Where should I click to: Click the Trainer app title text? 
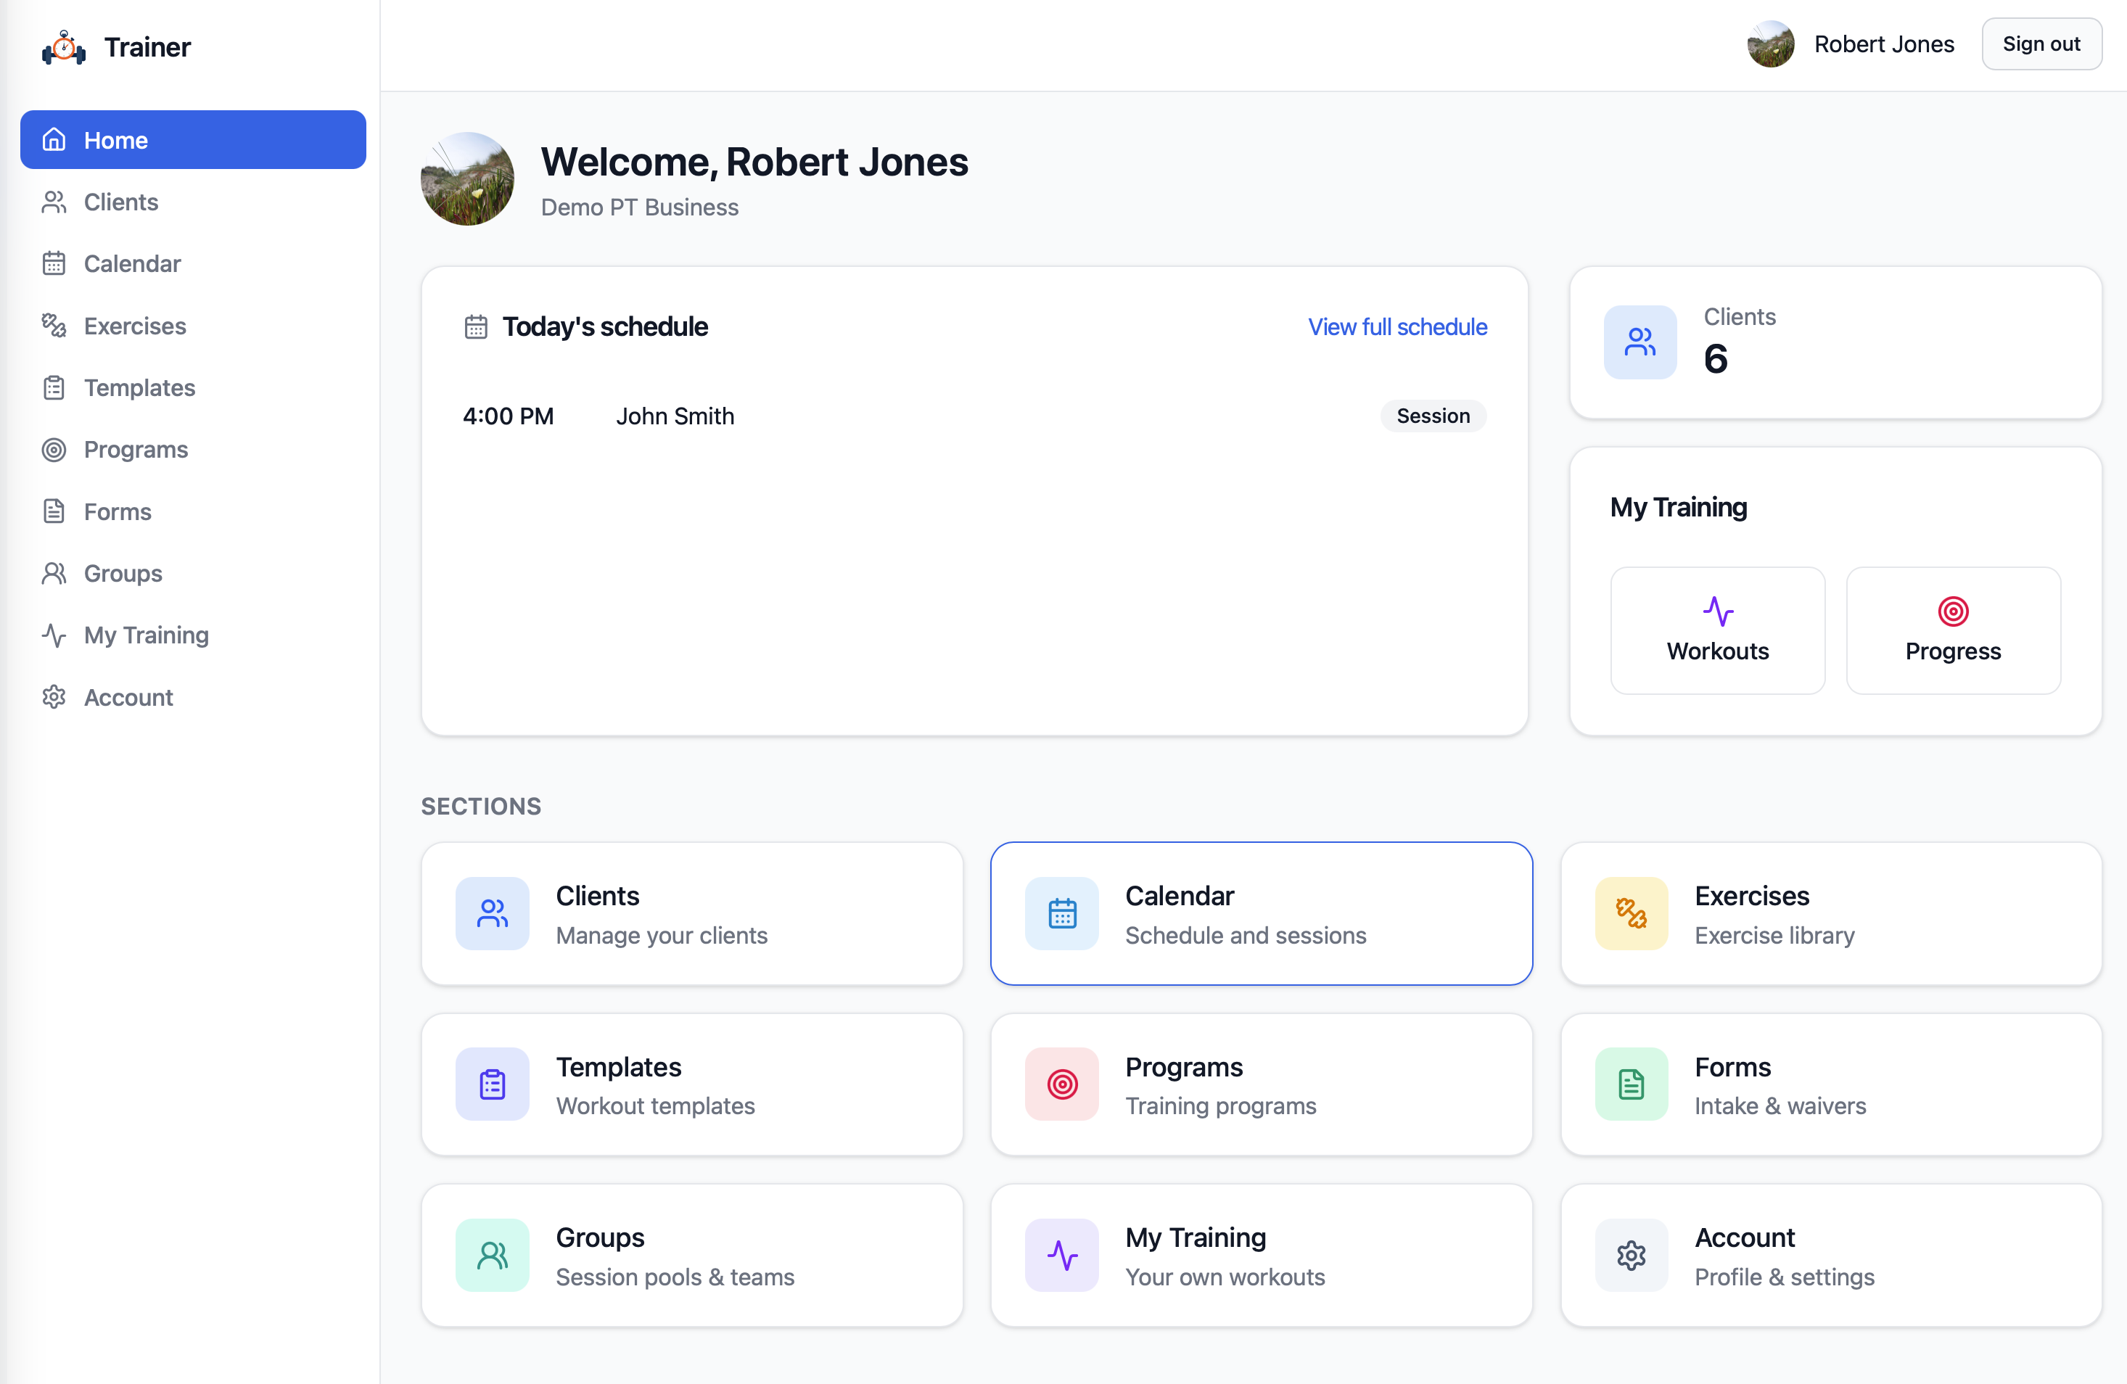pyautogui.click(x=147, y=47)
